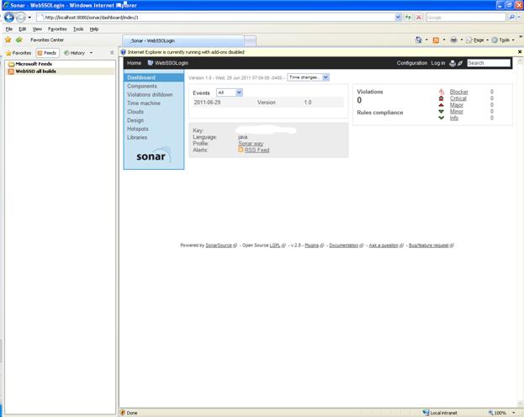This screenshot has height=417, width=524.
Task: Close the Favorites Center pane
Action: coord(112,53)
